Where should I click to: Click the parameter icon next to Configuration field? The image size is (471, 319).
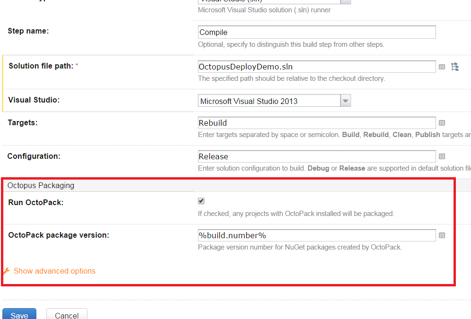tap(442, 156)
